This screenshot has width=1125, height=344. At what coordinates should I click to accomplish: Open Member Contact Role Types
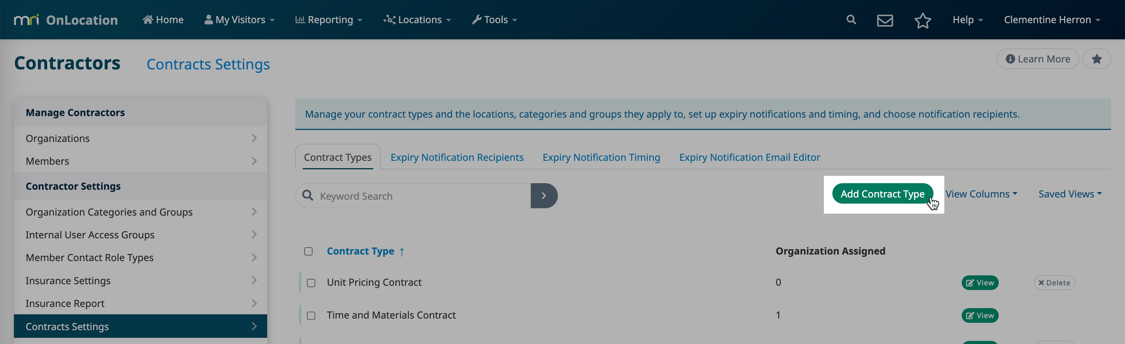[x=141, y=257]
